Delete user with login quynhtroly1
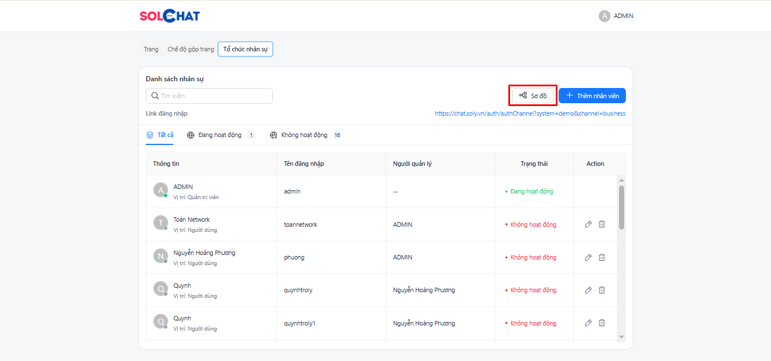 click(x=602, y=323)
